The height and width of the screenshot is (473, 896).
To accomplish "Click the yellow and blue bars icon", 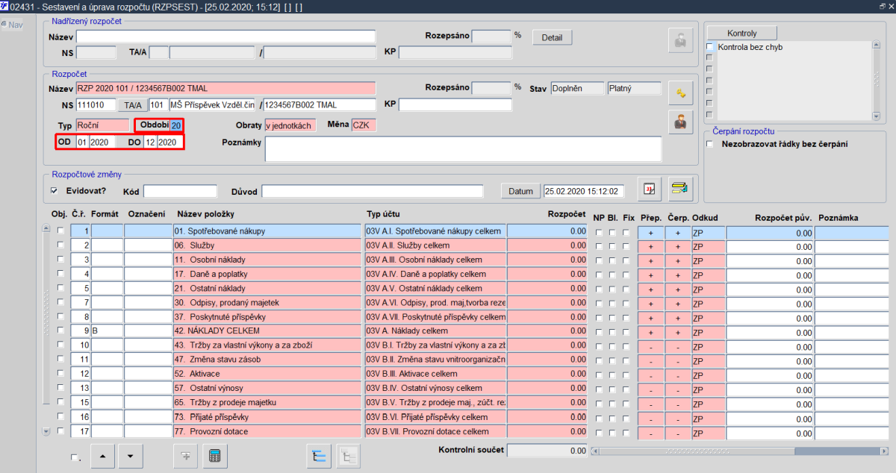I will click(x=679, y=189).
